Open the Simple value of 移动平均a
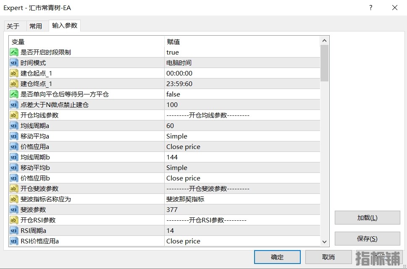This screenshot has height=269, width=407. [242, 136]
